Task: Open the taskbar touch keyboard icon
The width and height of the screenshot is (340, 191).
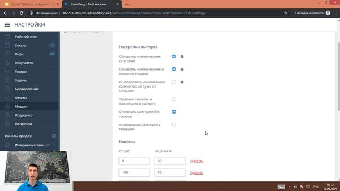Action: point(282,187)
